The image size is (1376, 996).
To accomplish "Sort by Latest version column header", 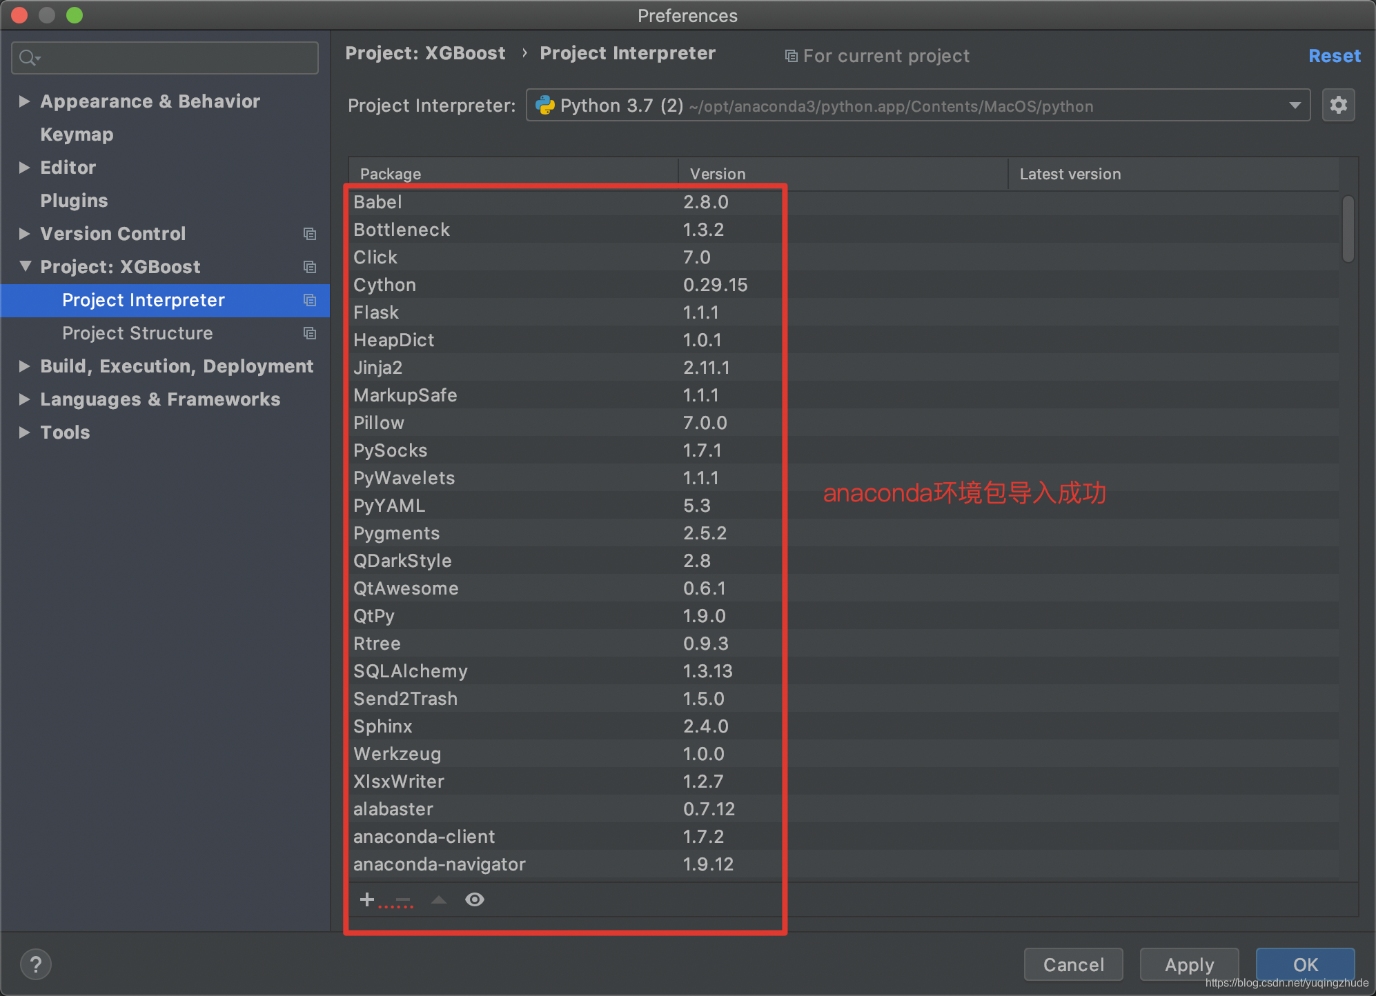I will tap(1173, 174).
